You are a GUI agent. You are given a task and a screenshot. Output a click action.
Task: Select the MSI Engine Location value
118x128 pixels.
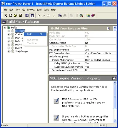[x=100, y=53]
